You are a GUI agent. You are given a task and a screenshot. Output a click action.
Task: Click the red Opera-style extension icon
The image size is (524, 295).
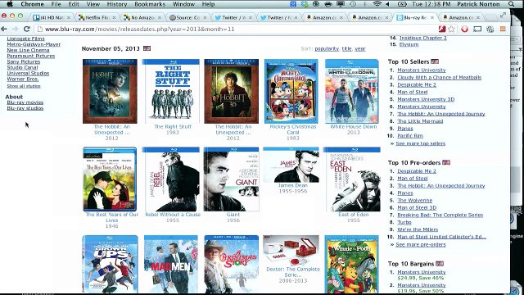464,29
